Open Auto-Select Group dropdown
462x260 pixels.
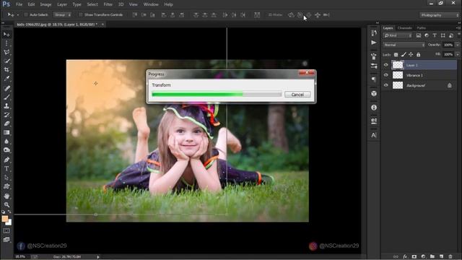62,14
